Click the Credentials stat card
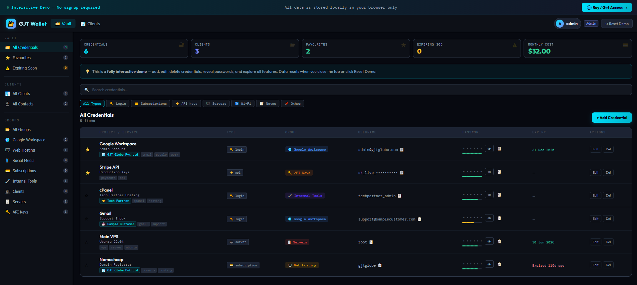 (134, 48)
